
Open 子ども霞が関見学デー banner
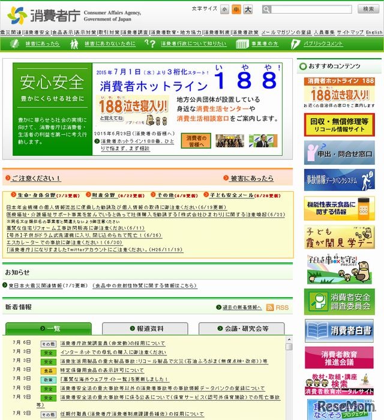coord(339,237)
